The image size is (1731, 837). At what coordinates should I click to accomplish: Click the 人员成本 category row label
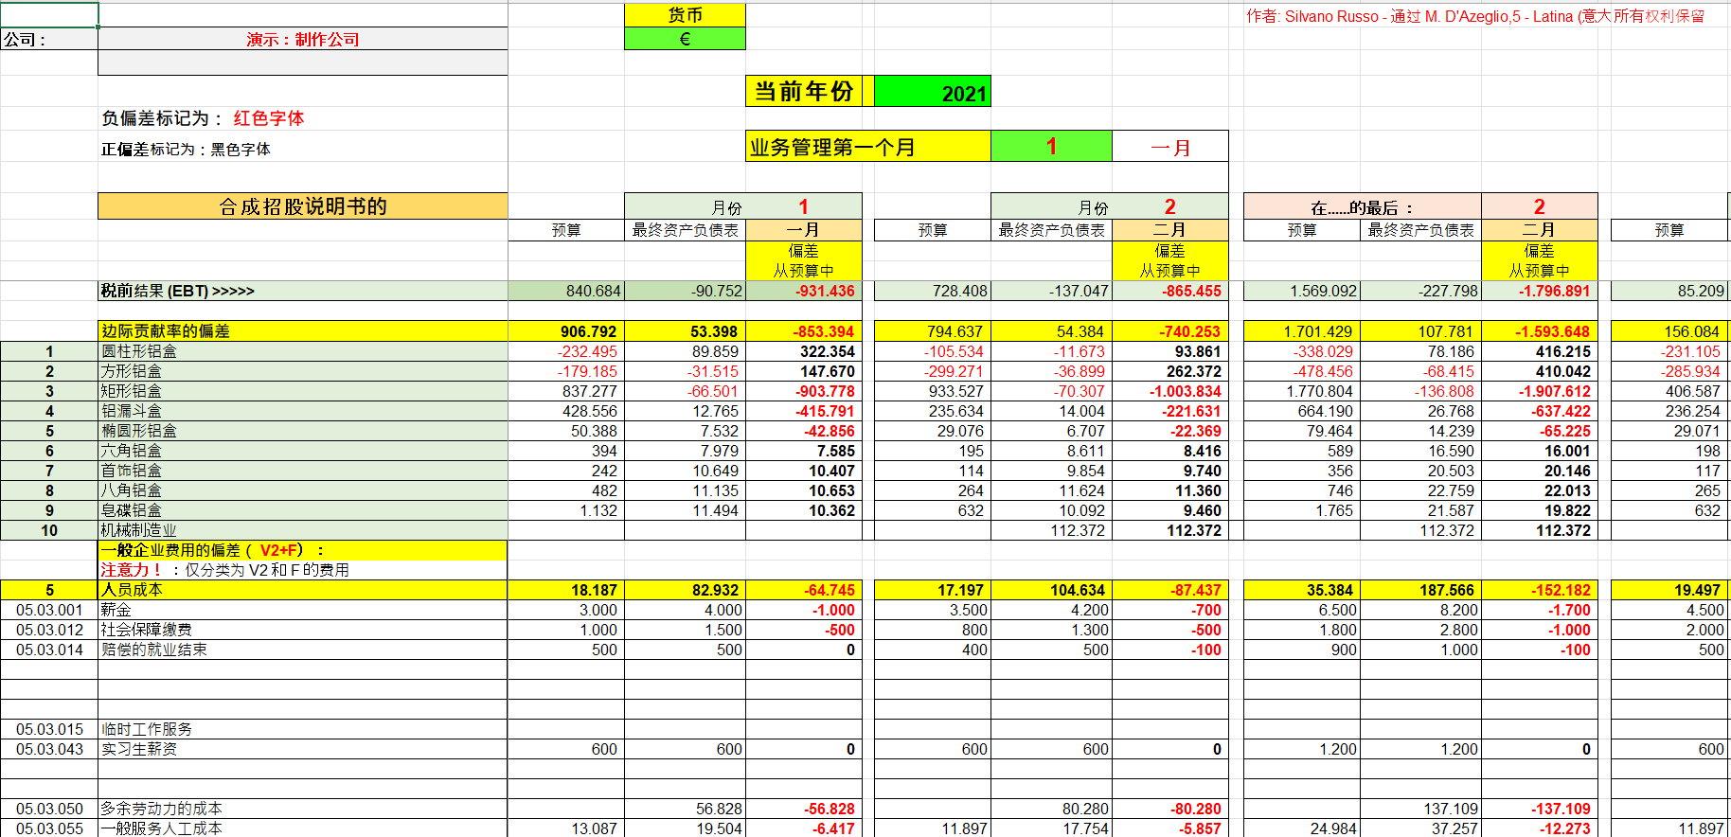coord(303,589)
